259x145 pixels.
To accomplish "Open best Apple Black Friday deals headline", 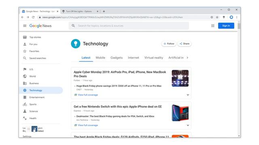I will 121,137.
